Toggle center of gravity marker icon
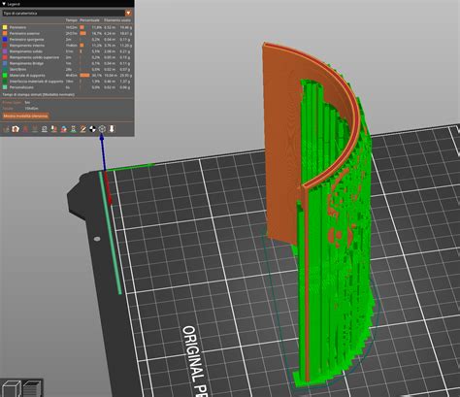Screen dimensions: 460x397 click(92, 129)
